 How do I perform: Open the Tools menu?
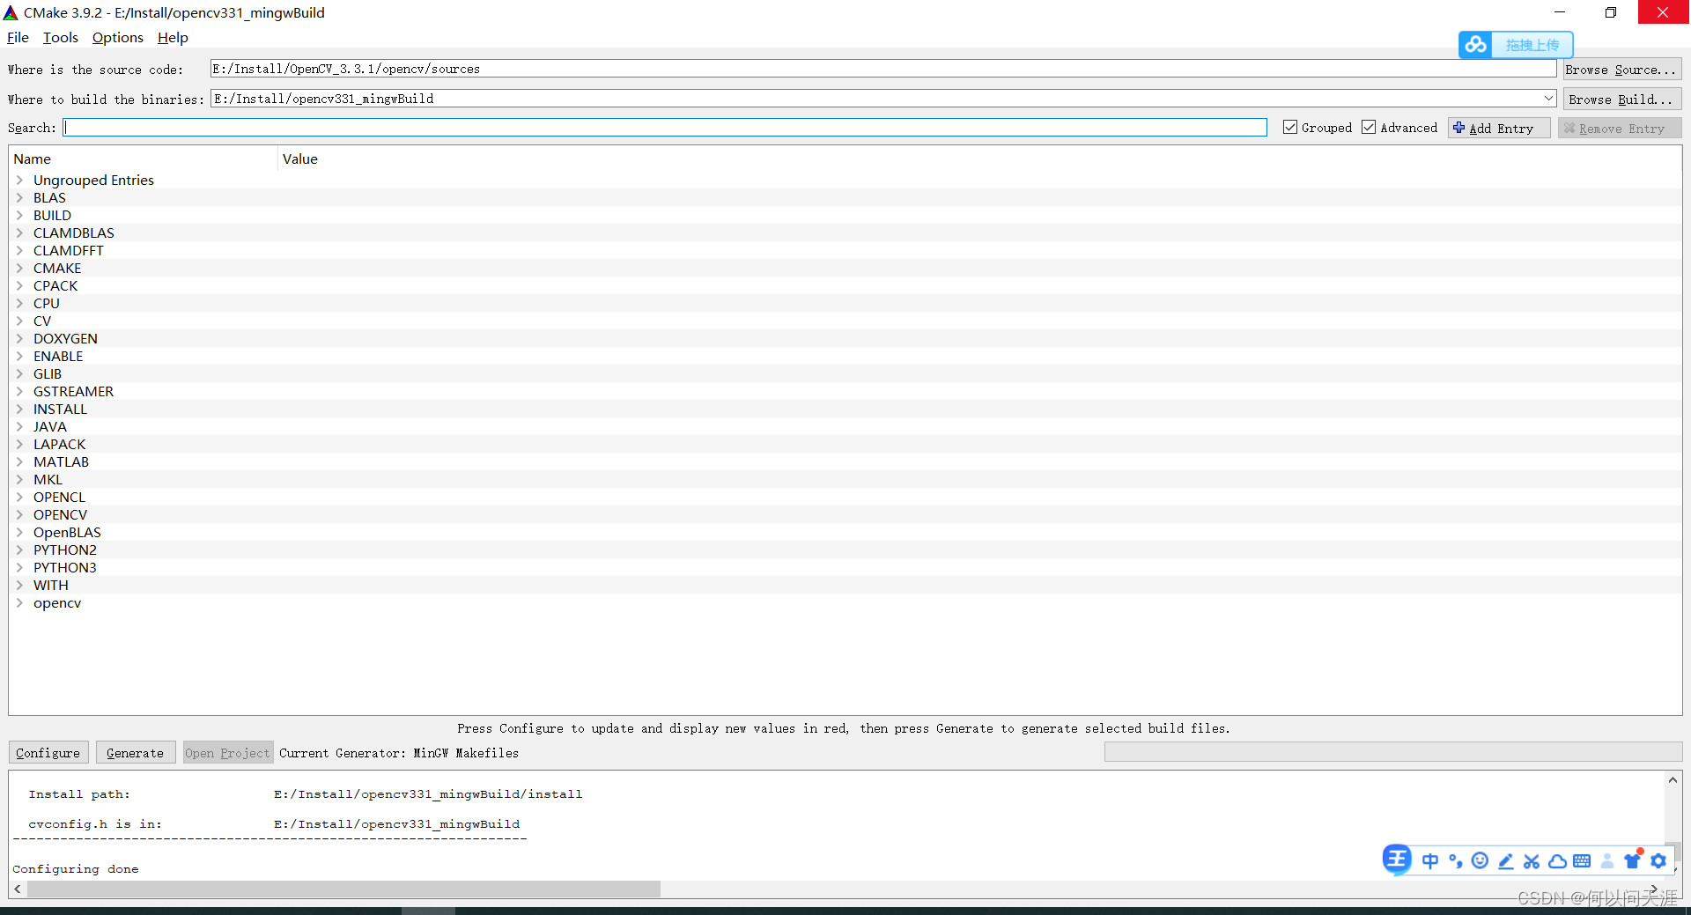tap(61, 38)
